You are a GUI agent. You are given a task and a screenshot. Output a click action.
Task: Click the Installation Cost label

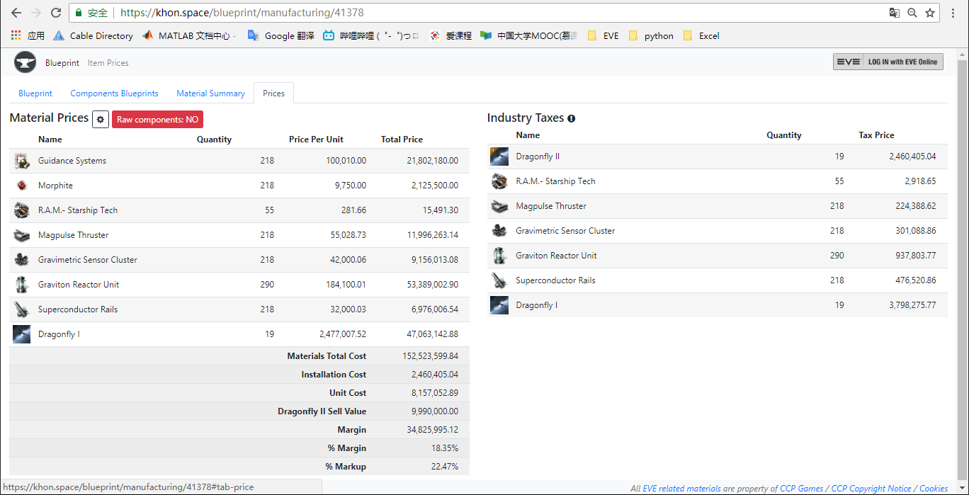[x=334, y=375]
